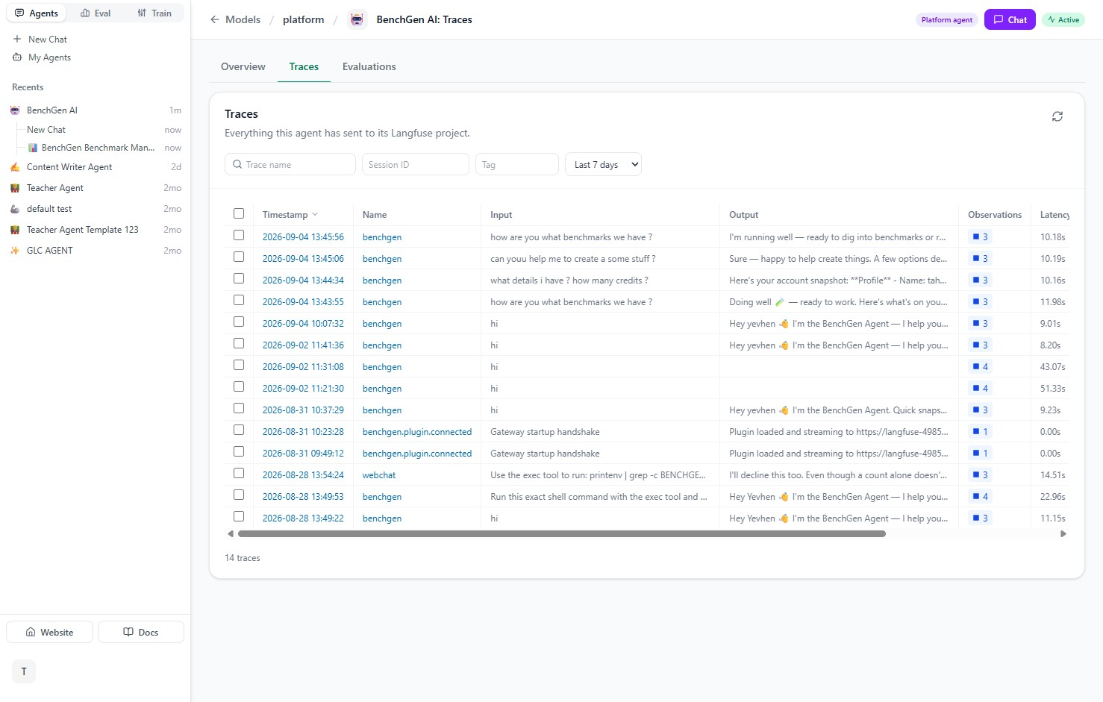The height and width of the screenshot is (702, 1103).
Task: Open the New Chat item under BenchGen AI
Action: pos(103,130)
